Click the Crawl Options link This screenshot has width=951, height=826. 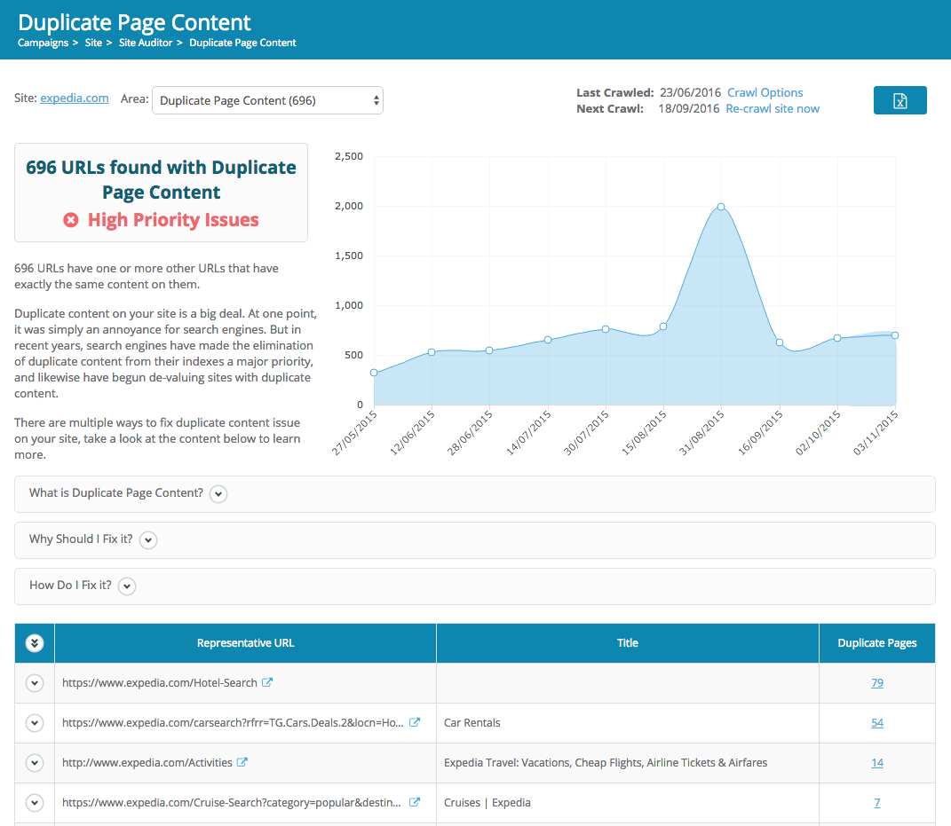point(765,92)
